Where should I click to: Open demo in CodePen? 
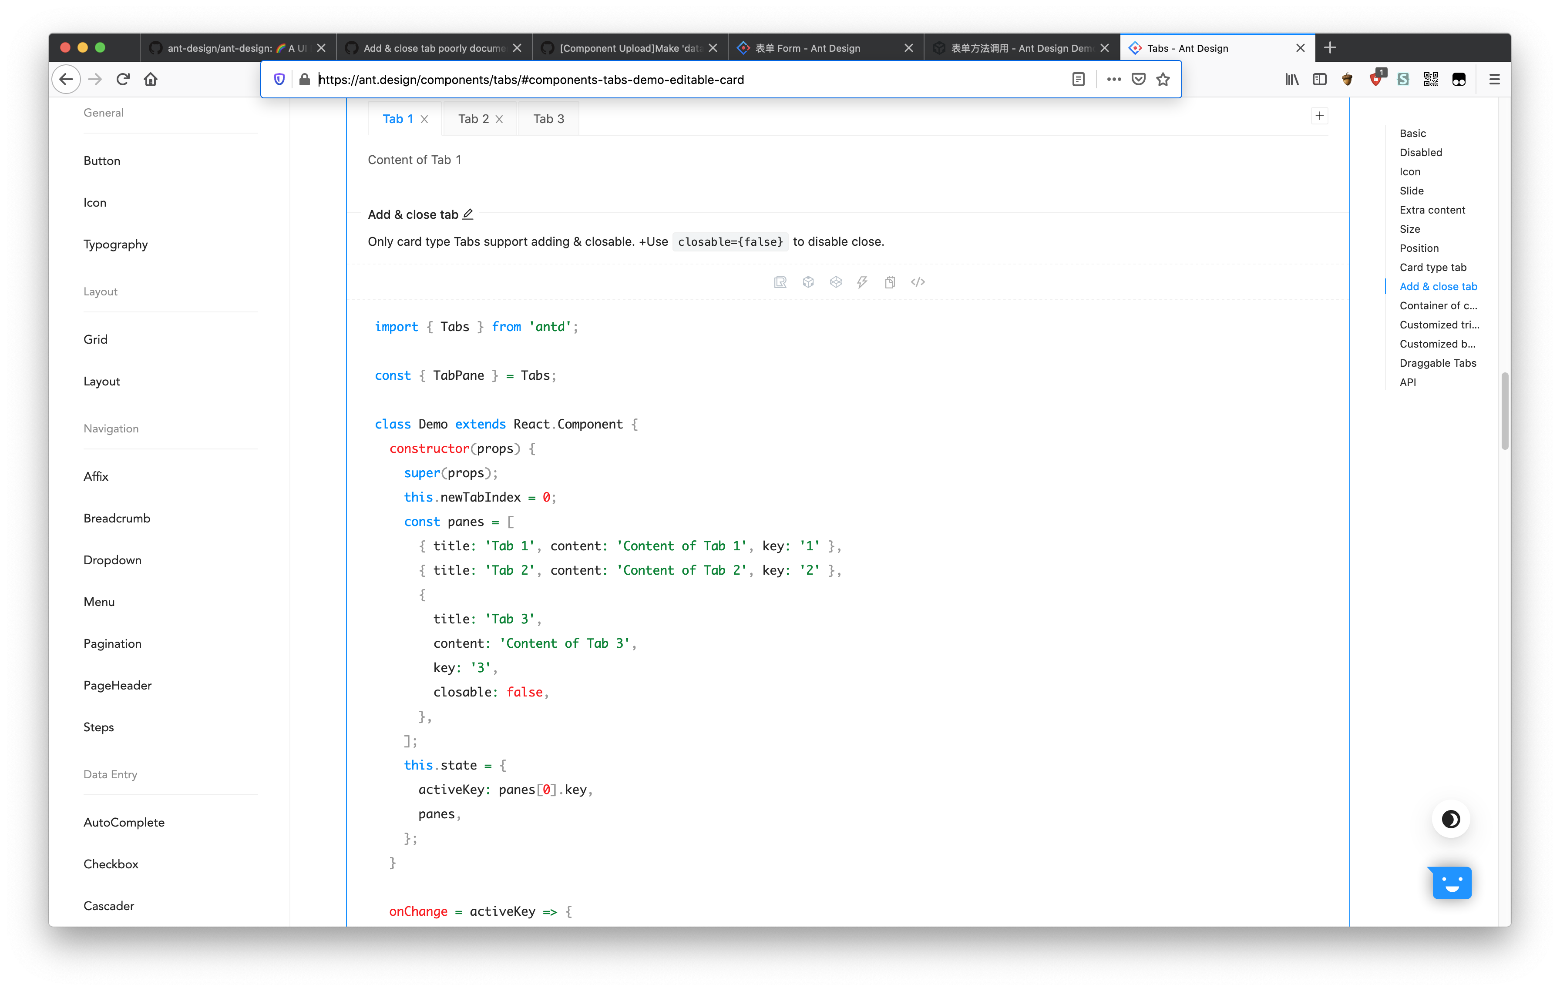point(836,281)
